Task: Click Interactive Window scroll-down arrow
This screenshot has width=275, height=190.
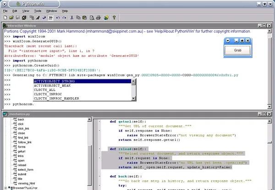Action: click(x=269, y=106)
